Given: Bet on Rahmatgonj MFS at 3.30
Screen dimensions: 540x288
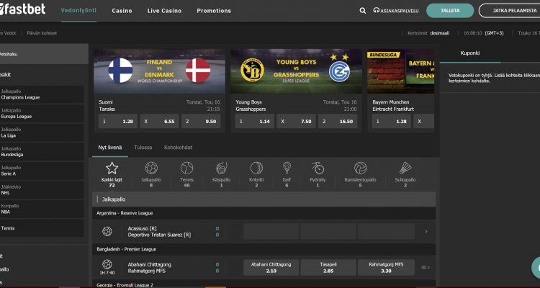Looking at the screenshot, I should point(386,267).
